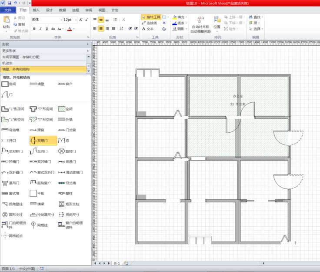Select the 房间 (Room) shape in stencil

tap(9, 84)
